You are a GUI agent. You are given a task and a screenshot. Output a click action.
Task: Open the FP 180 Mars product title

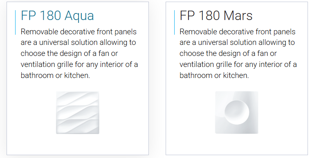pyautogui.click(x=216, y=16)
